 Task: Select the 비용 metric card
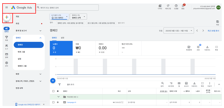[84, 48]
